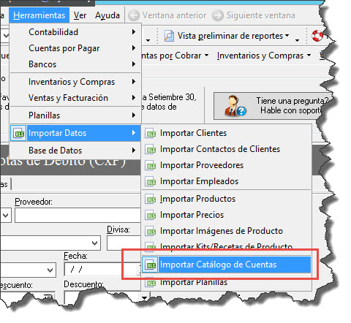351x323 pixels.
Task: Open the Inventarios y Compras toolbar dropdown
Action: 264,56
